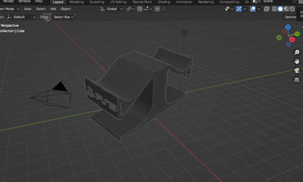The height and width of the screenshot is (182, 303).
Task: Click the proportional falloff curve icon
Action: (164, 9)
